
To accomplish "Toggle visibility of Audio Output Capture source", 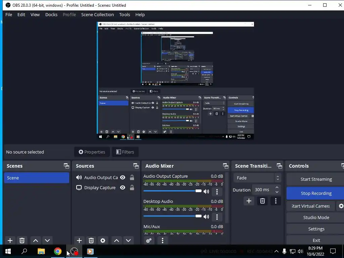I will [123, 177].
